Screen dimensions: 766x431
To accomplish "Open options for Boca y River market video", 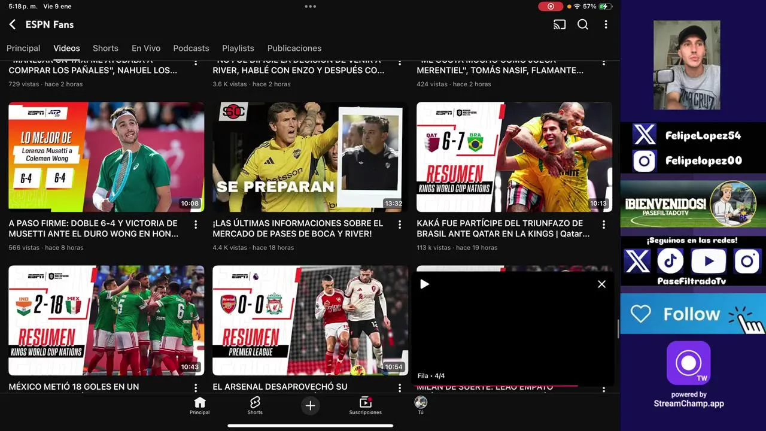I will click(400, 224).
